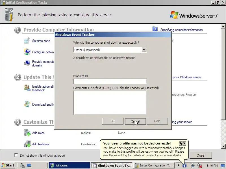
Task: Click the Add features icon
Action: coord(27,144)
